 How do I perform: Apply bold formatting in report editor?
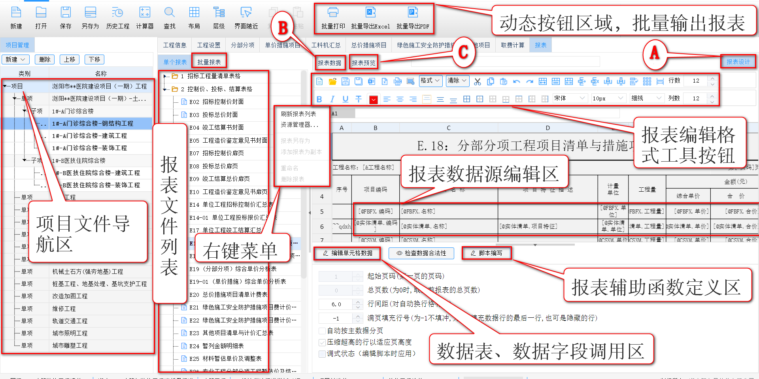(x=319, y=99)
